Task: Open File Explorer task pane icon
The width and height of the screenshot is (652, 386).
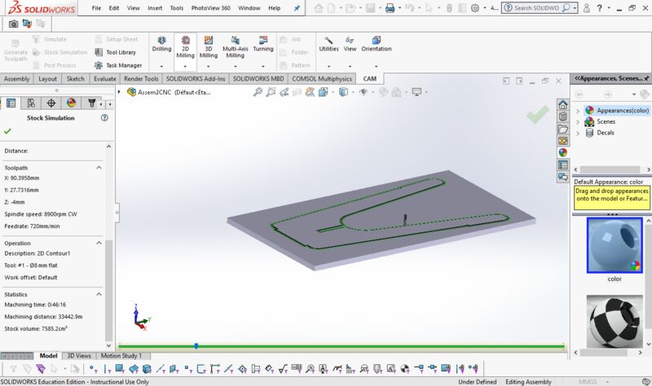Action: point(562,129)
